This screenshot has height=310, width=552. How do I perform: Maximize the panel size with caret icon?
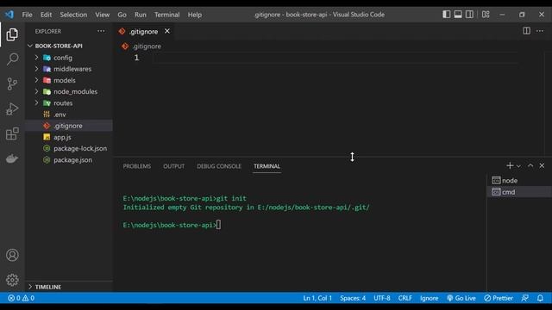click(530, 165)
